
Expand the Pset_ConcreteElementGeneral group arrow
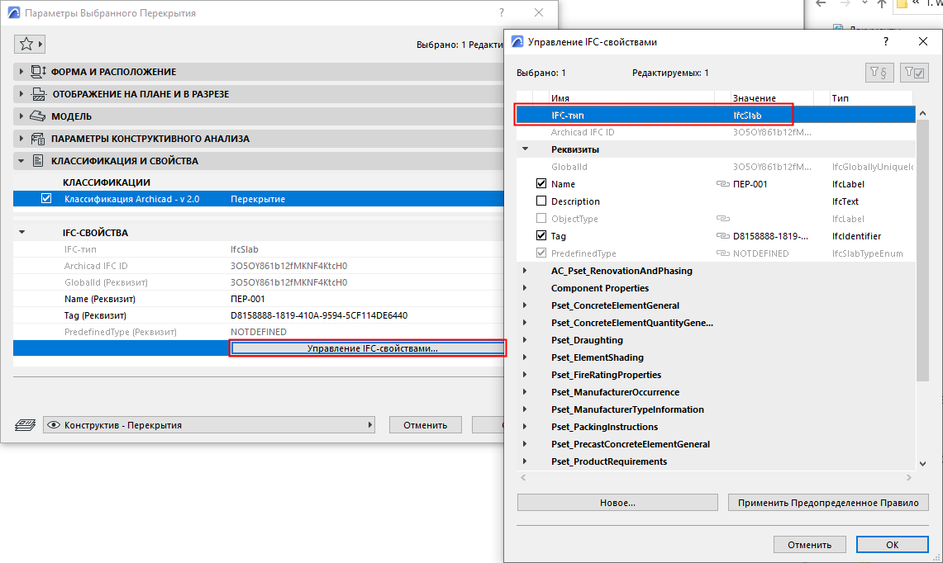click(525, 305)
